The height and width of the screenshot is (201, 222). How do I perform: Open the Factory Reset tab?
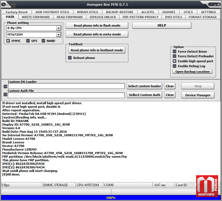tap(17, 12)
